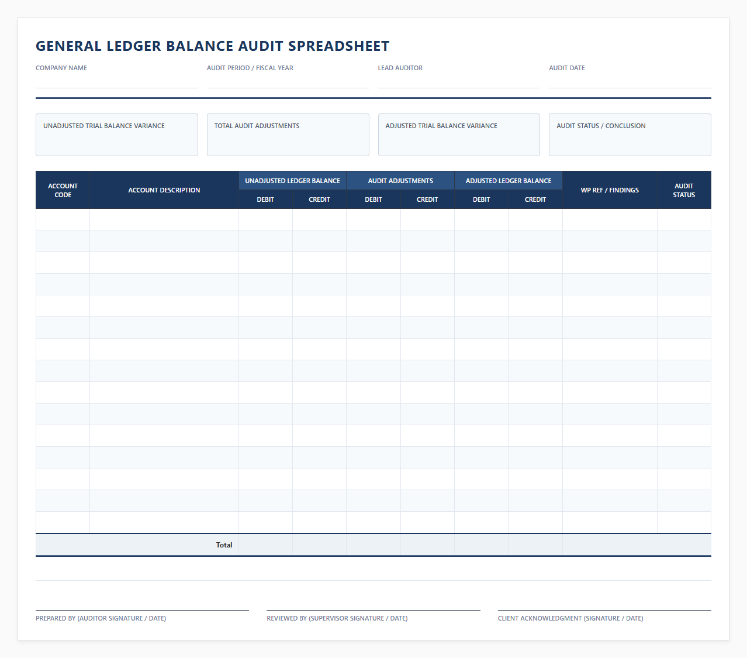Image resolution: width=747 pixels, height=658 pixels.
Task: Click the WP Ref / Findings header
Action: pos(610,190)
